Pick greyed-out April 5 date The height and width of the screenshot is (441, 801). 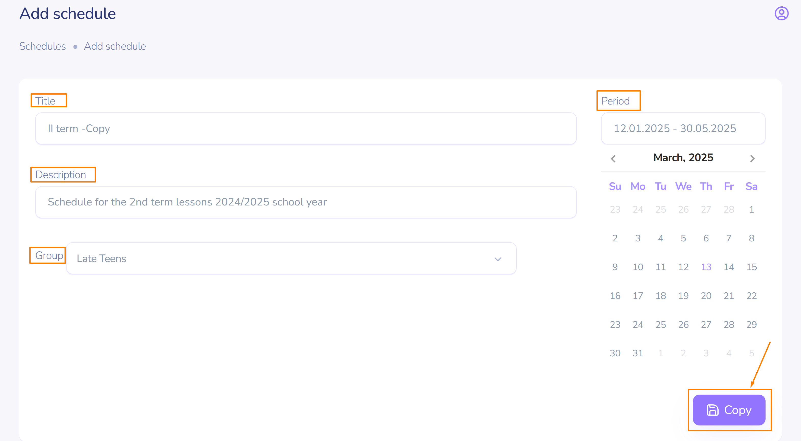pos(751,353)
